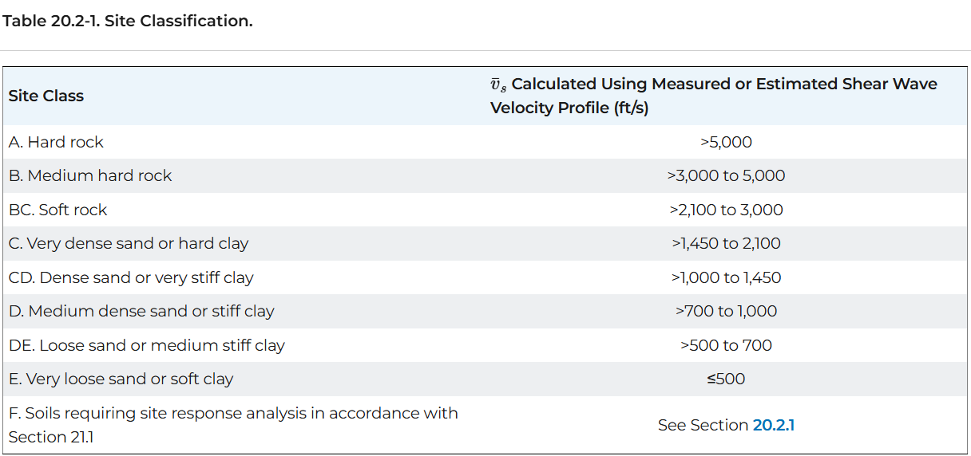The image size is (971, 456).
Task: Select the >700 to 1,000 value
Action: tap(726, 311)
